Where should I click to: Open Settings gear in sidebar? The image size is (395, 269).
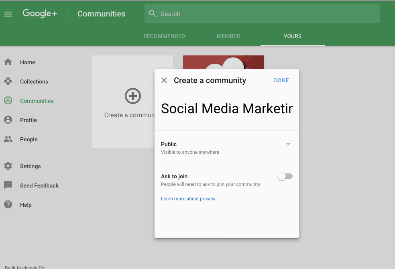8,166
